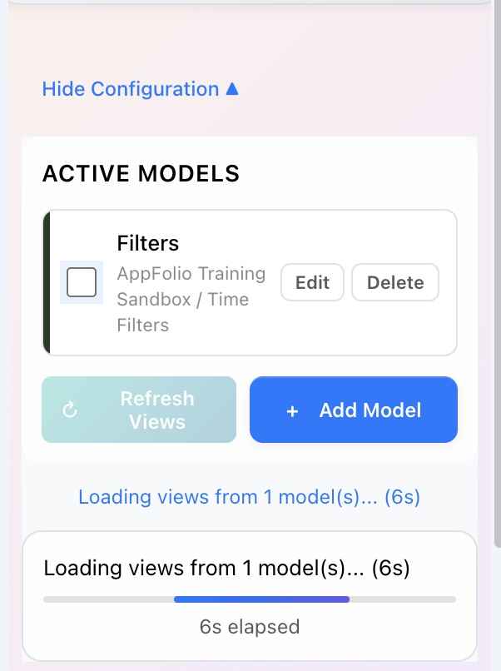Expand details of the Filters model card
The image size is (501, 671).
coord(147,243)
